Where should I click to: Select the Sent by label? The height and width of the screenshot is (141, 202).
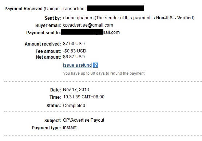pyautogui.click(x=53, y=18)
